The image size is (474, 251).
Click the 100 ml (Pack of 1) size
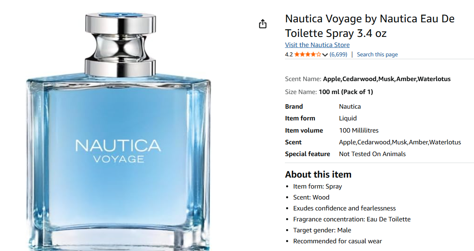pyautogui.click(x=346, y=92)
